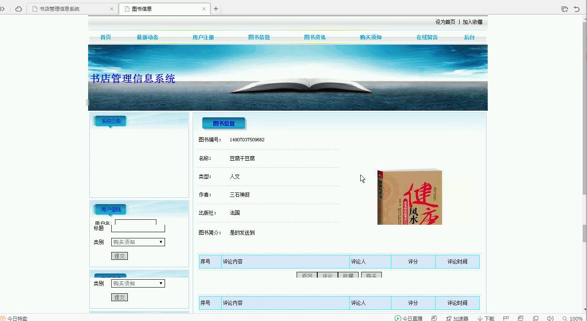Click the 返回 button

307,275
